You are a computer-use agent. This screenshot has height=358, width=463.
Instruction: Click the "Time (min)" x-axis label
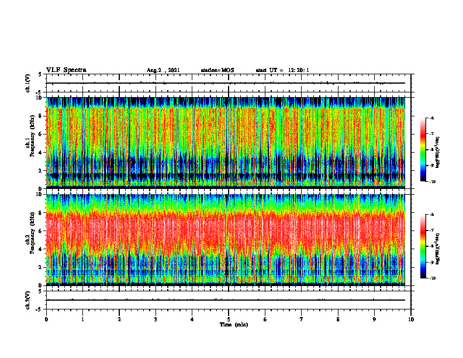(x=234, y=325)
